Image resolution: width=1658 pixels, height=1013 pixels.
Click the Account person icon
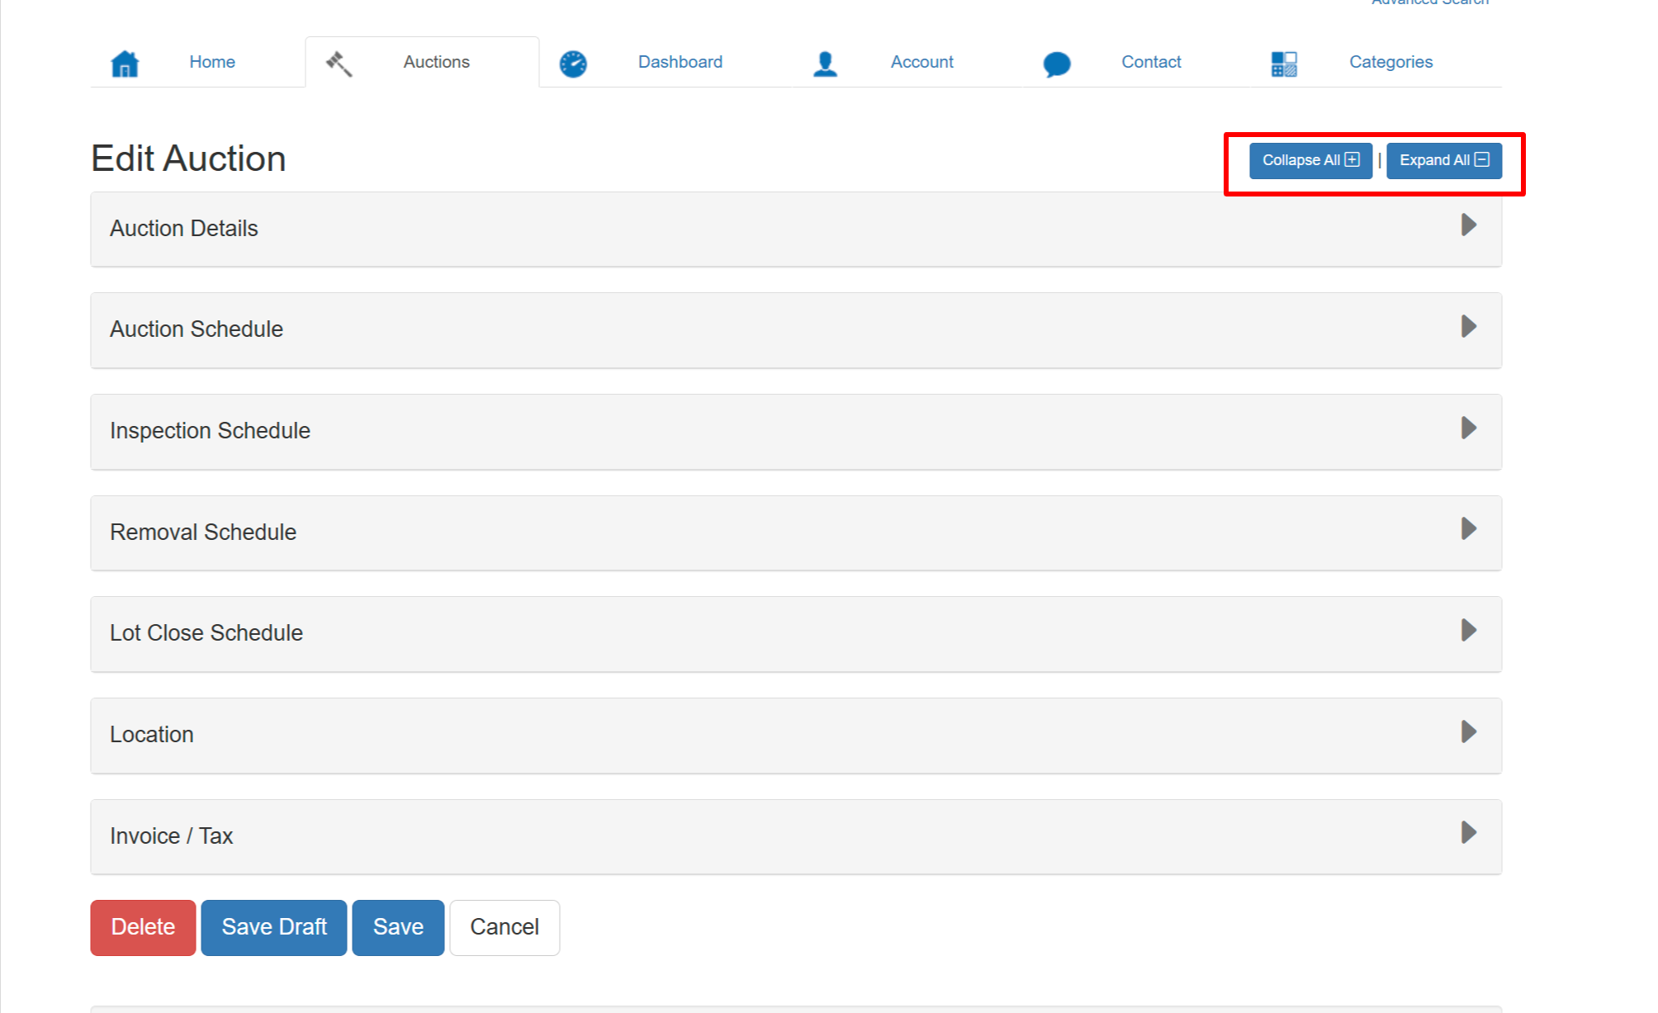click(825, 64)
